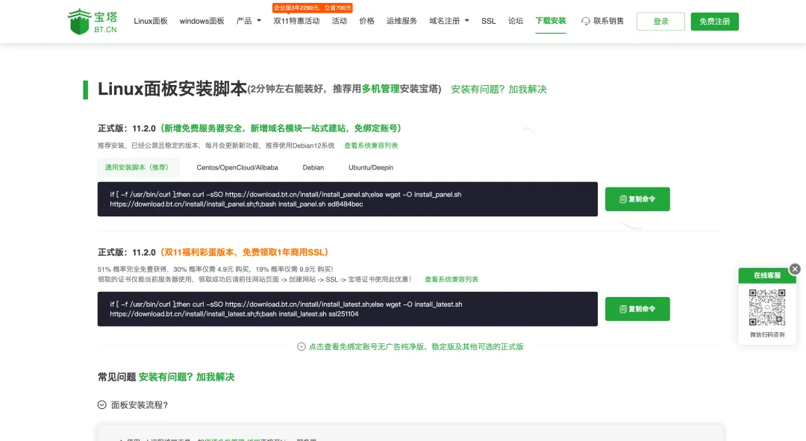The width and height of the screenshot is (806, 441).
Task: Close the floating 在线客服 widget
Action: coord(795,269)
